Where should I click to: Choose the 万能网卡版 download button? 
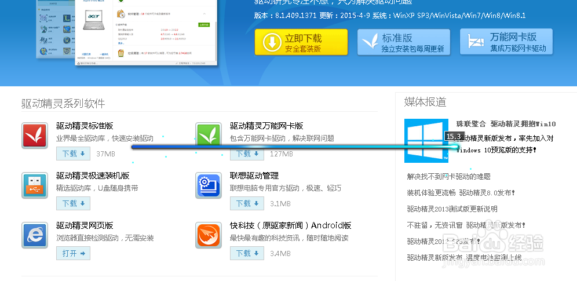tap(506, 42)
